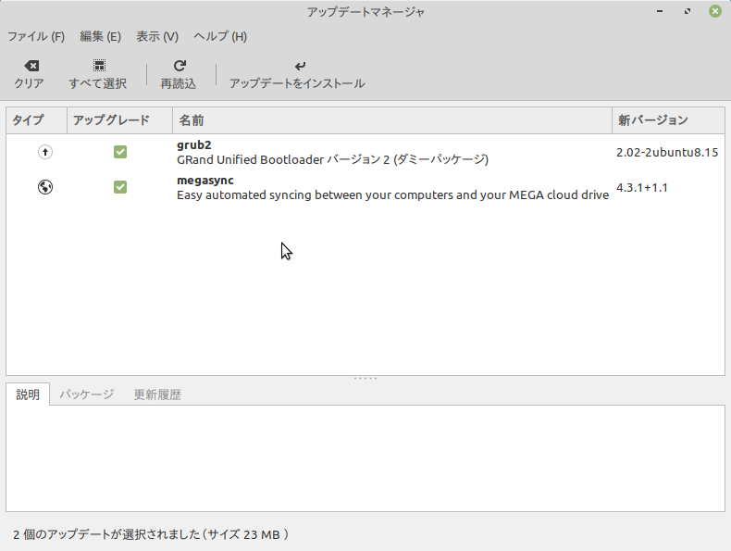The height and width of the screenshot is (551, 731).
Task: Open the 表示 (V) menu
Action: [x=157, y=36]
